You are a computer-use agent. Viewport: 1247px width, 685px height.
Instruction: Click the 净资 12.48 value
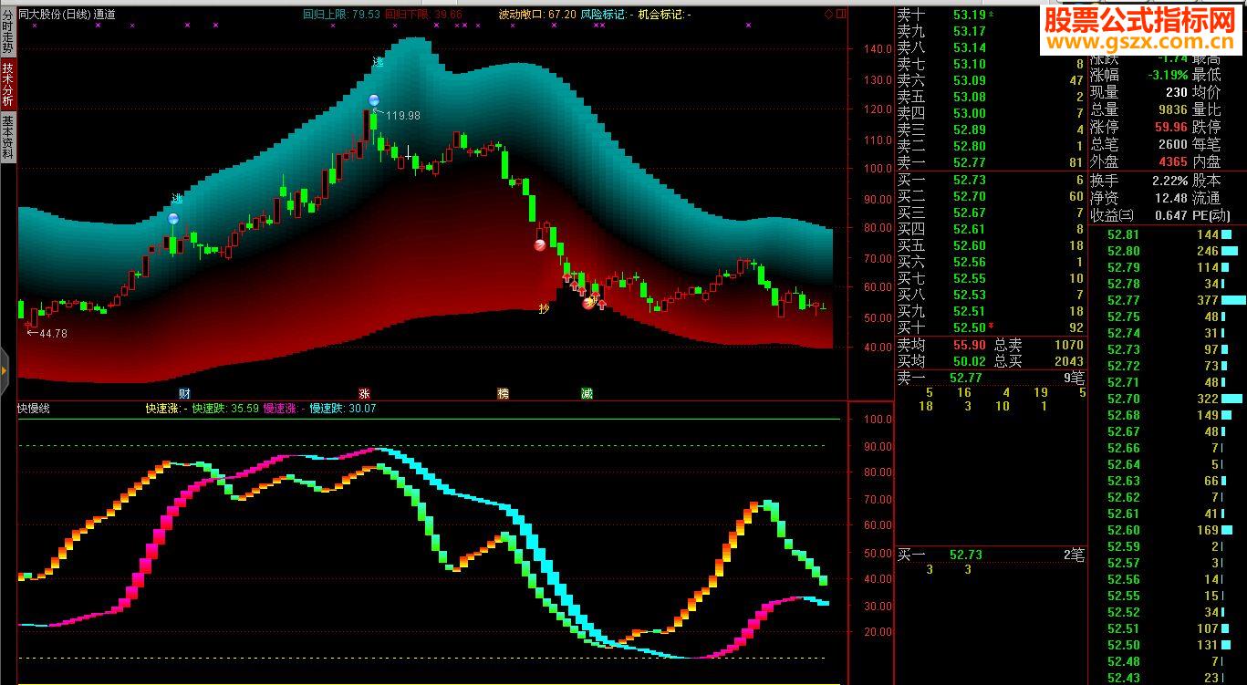click(x=1171, y=198)
